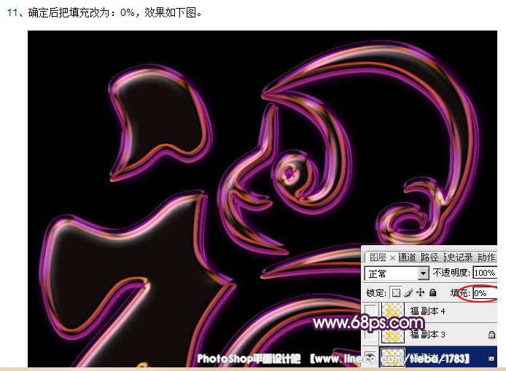Open the 历史记录 tab
The width and height of the screenshot is (506, 371).
[x=459, y=258]
